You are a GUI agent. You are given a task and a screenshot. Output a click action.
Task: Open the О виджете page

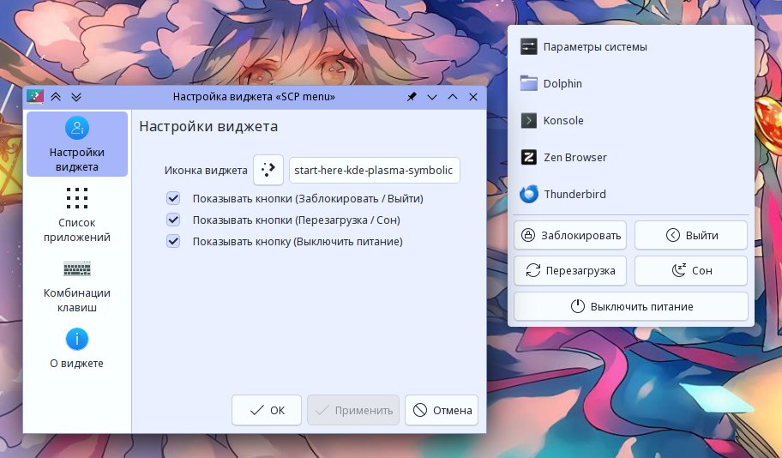tap(77, 349)
